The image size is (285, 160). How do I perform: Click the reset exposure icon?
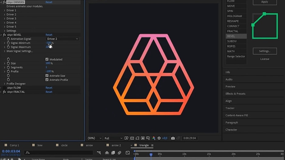tap(159, 138)
